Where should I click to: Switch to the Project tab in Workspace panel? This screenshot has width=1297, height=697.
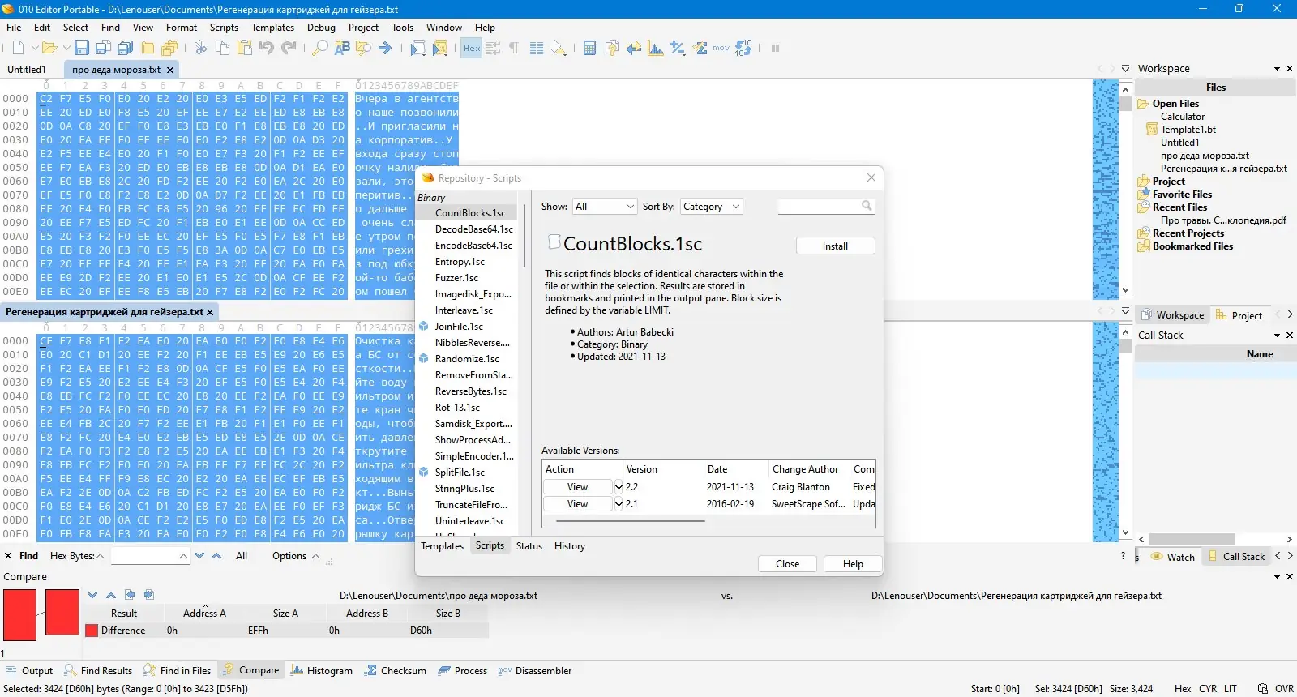point(1239,315)
